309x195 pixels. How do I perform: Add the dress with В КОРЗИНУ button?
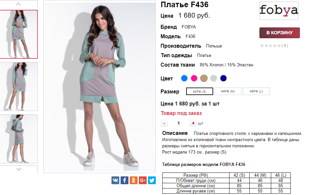(x=279, y=33)
